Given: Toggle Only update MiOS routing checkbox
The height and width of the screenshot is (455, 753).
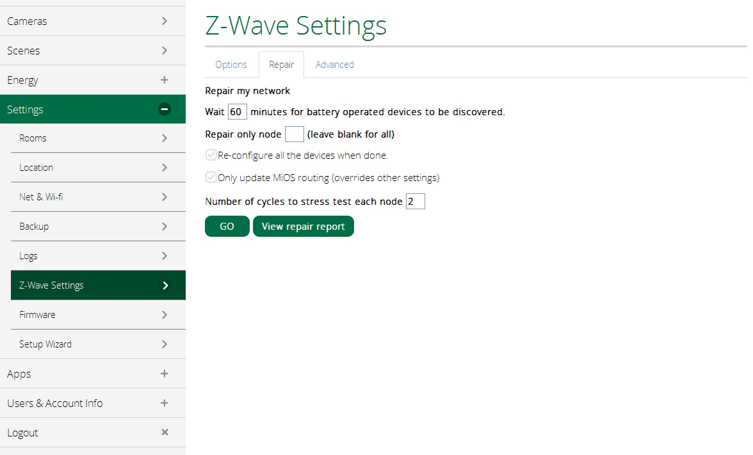Looking at the screenshot, I should [211, 178].
